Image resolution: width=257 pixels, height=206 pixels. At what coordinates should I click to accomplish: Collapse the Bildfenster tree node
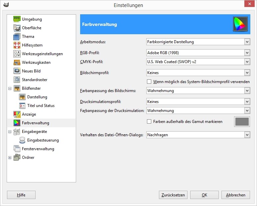point(10,88)
